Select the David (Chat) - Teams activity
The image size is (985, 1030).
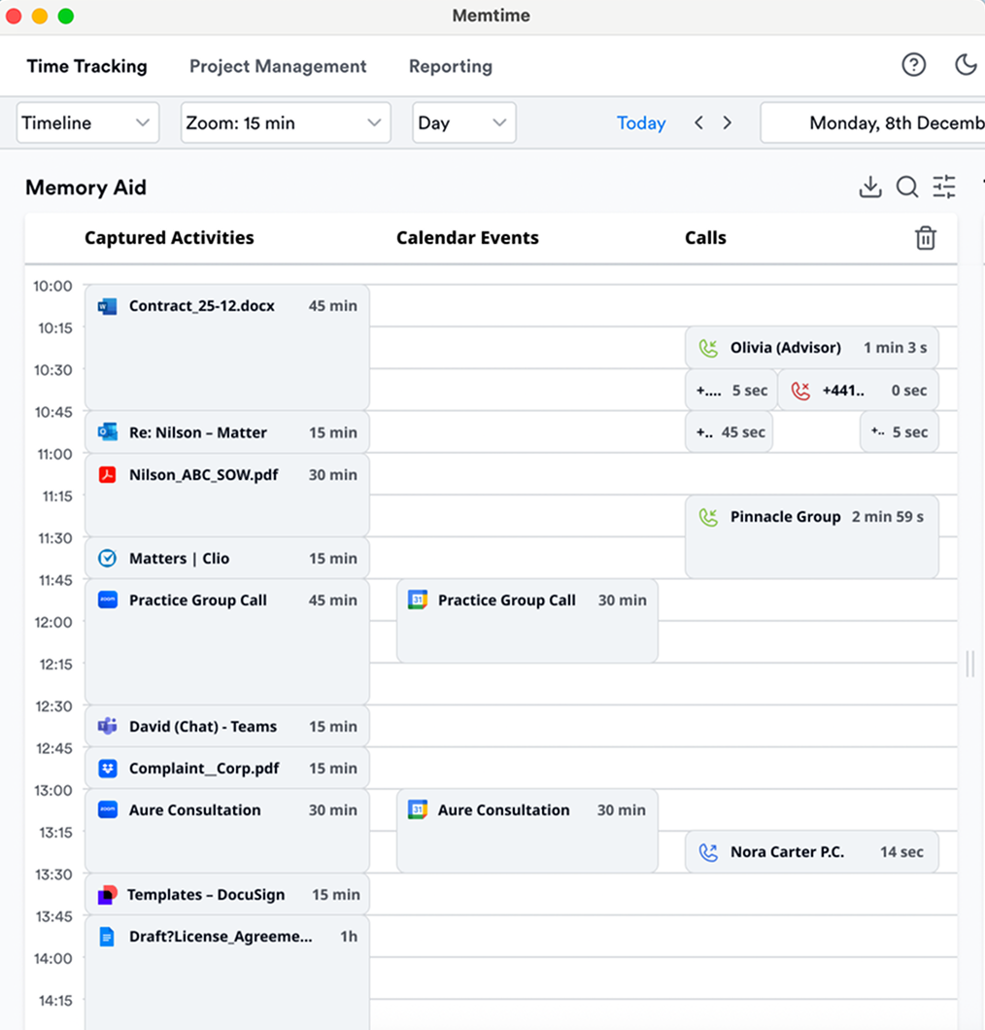[227, 726]
